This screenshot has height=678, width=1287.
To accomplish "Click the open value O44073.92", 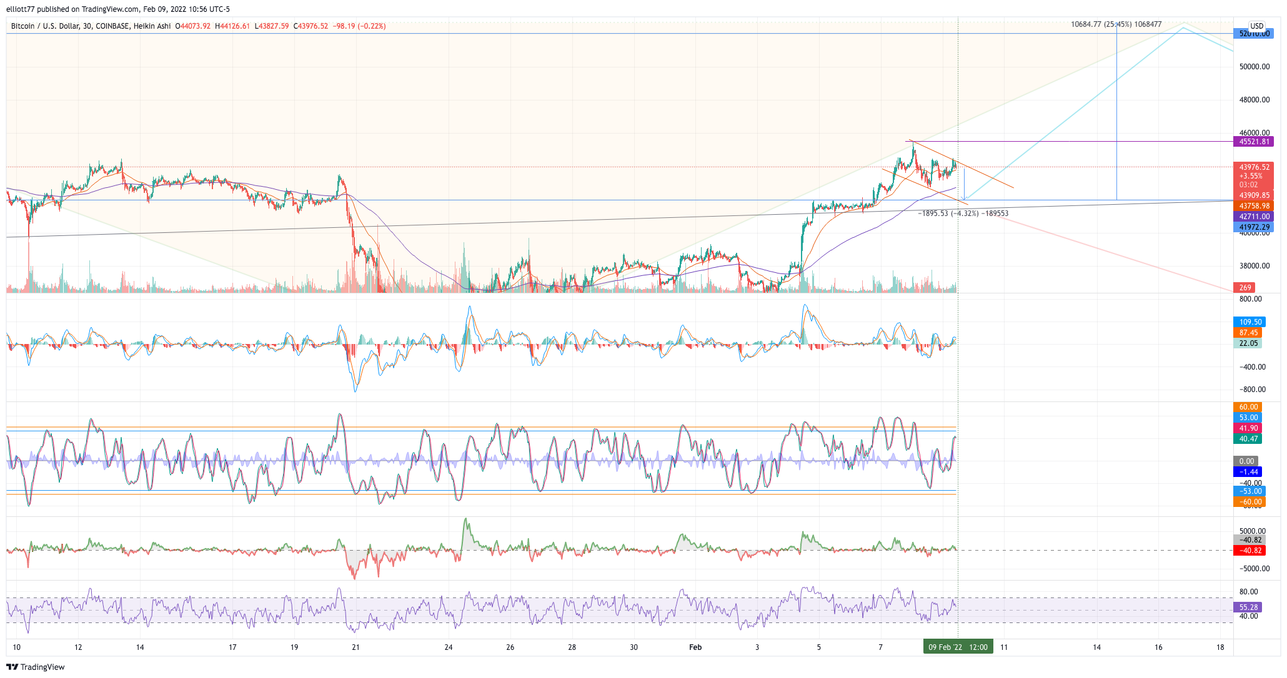I will point(192,26).
